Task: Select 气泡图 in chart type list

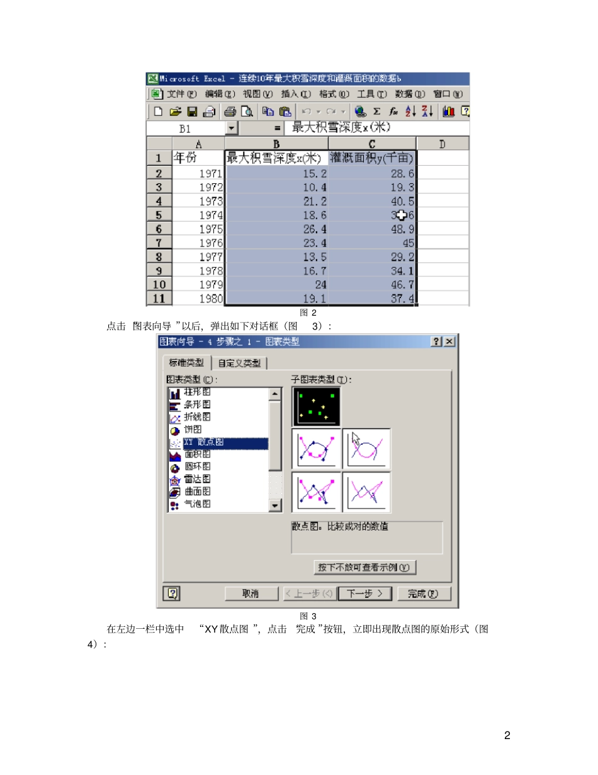Action: 197,503
